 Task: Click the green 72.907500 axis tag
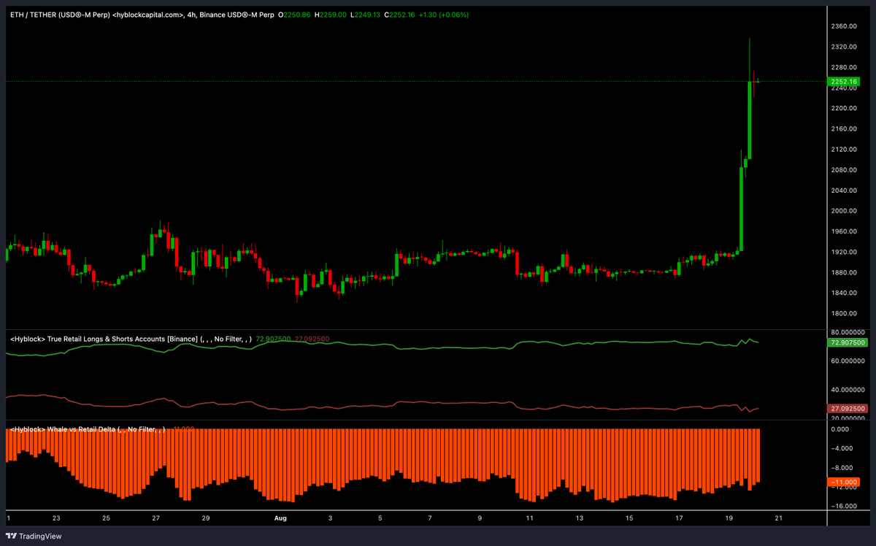[847, 342]
